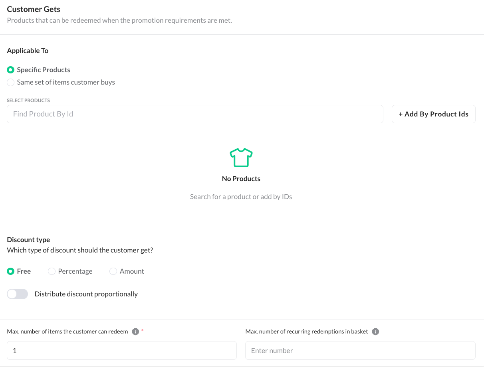Click the Customer Gets section heading
This screenshot has width=484, height=367.
tap(34, 9)
